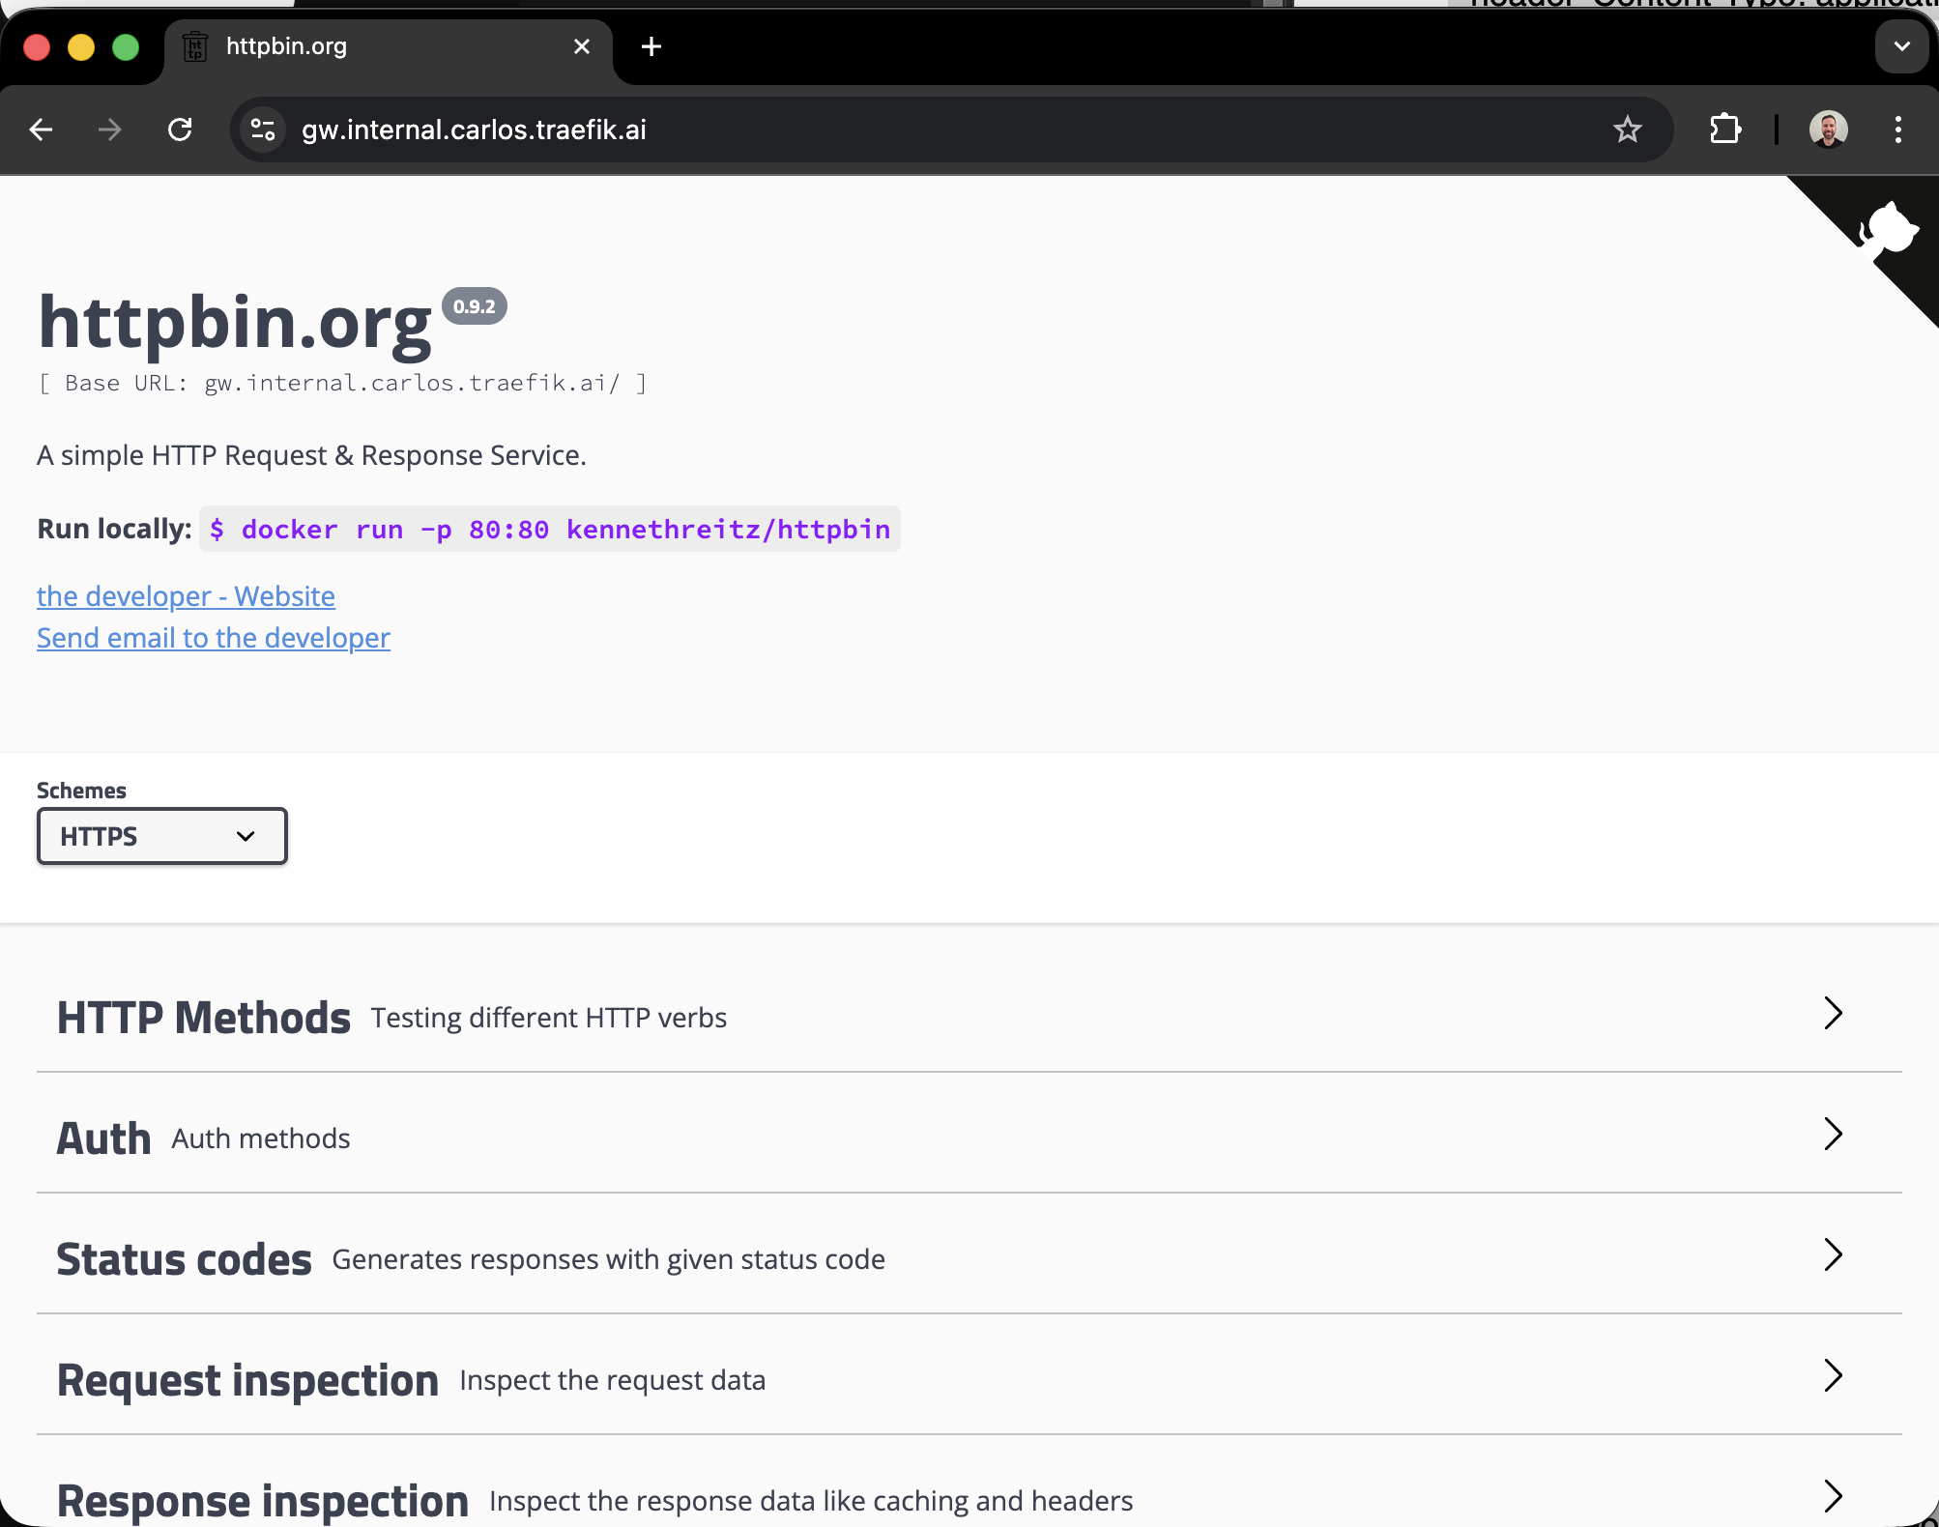
Task: Open site information icon in address bar
Action: click(263, 130)
